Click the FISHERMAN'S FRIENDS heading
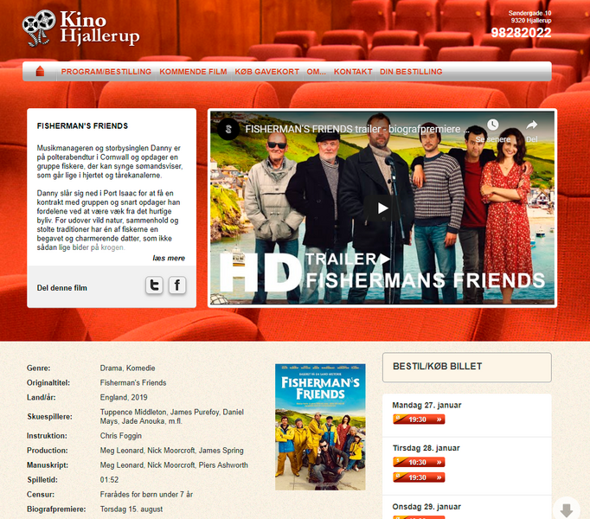This screenshot has width=590, height=519. (82, 126)
